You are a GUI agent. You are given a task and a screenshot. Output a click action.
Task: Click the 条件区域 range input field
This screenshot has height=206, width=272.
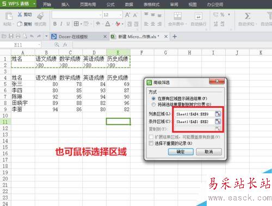(195, 122)
